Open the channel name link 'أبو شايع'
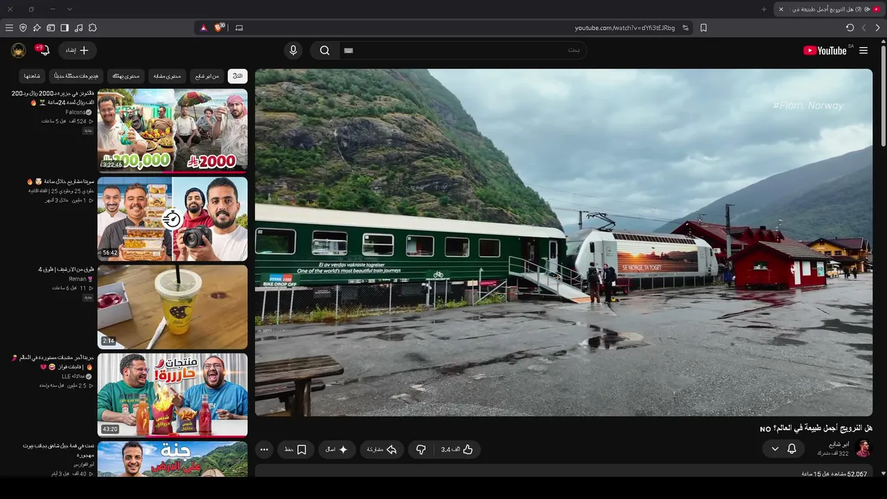887x499 pixels. 839,444
